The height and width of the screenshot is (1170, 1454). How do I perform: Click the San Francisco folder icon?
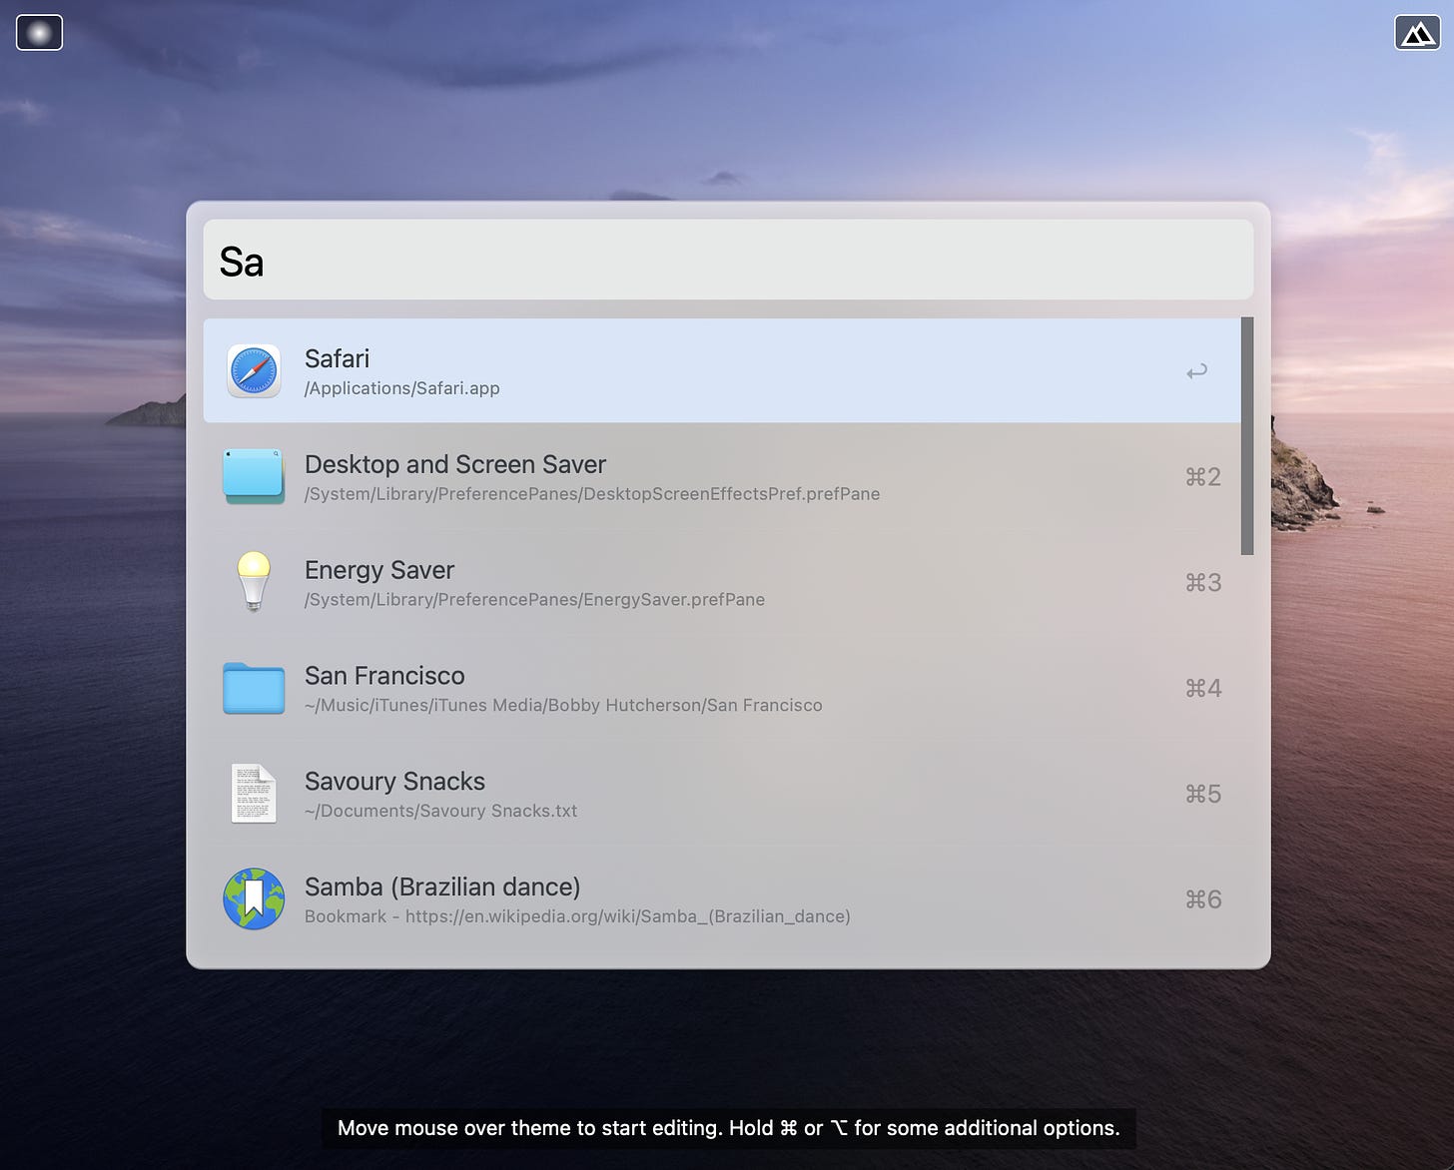[254, 688]
